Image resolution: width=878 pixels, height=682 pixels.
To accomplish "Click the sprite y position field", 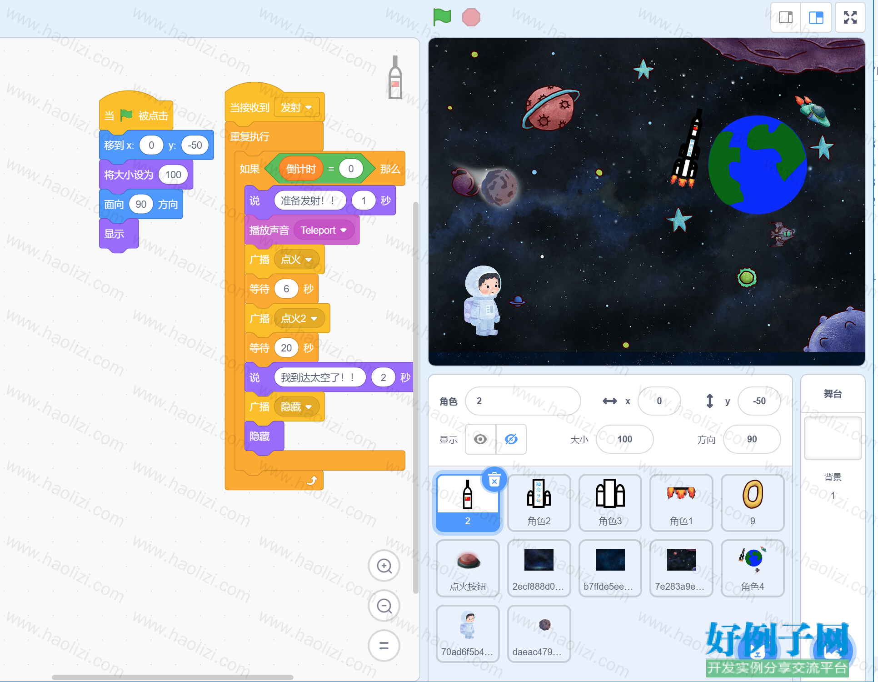I will (759, 401).
